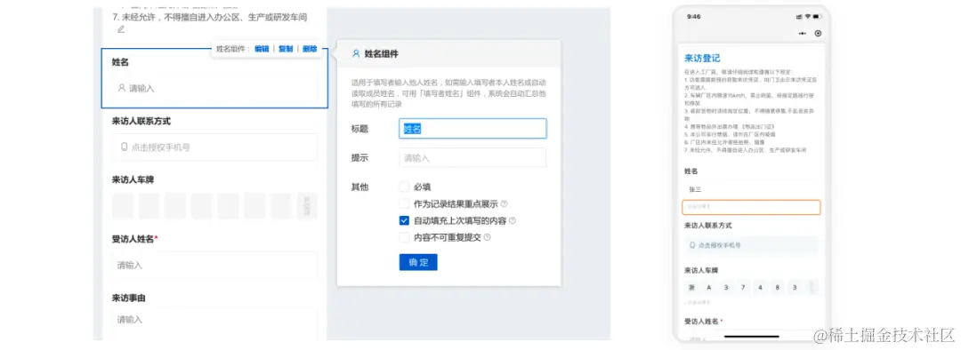
Task: Open help icon next to 作为记录结果重点展示
Action: [505, 203]
